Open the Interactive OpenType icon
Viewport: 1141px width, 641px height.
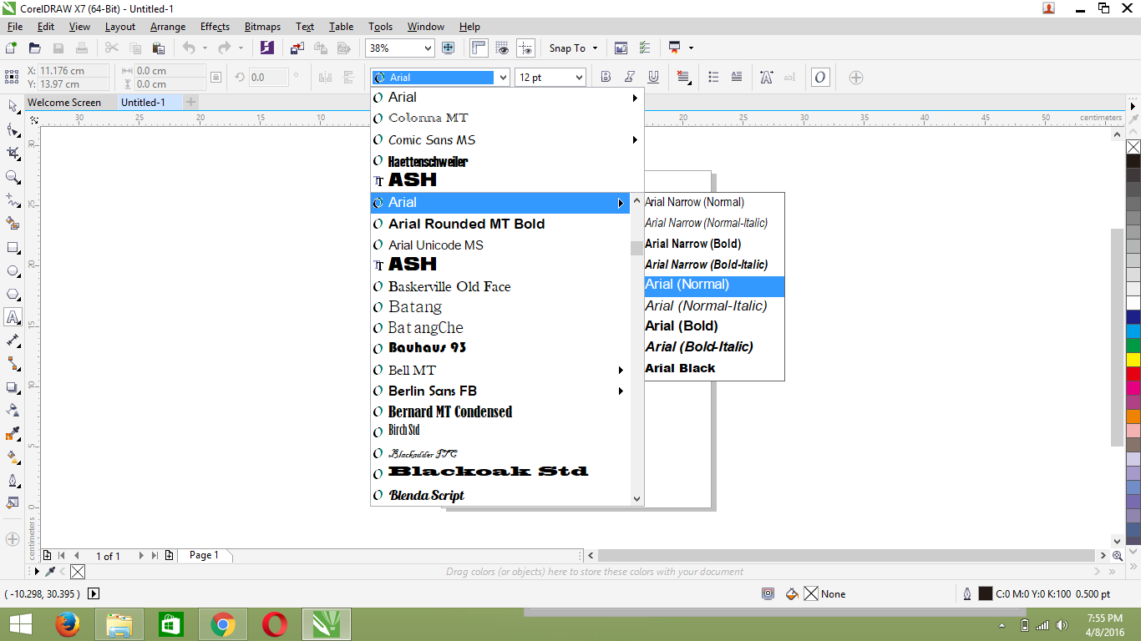(x=820, y=78)
